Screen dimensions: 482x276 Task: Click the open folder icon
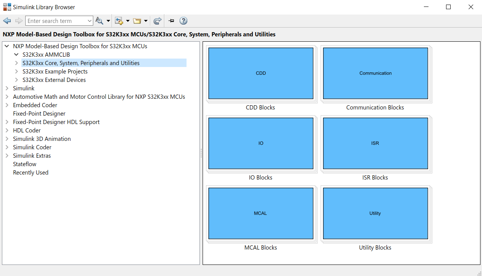(137, 21)
